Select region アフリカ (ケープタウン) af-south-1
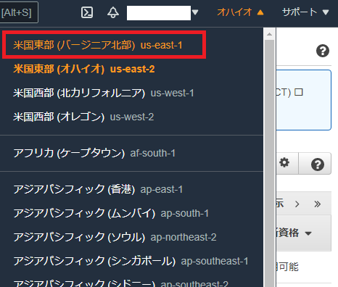This screenshot has height=287, width=338. click(94, 153)
